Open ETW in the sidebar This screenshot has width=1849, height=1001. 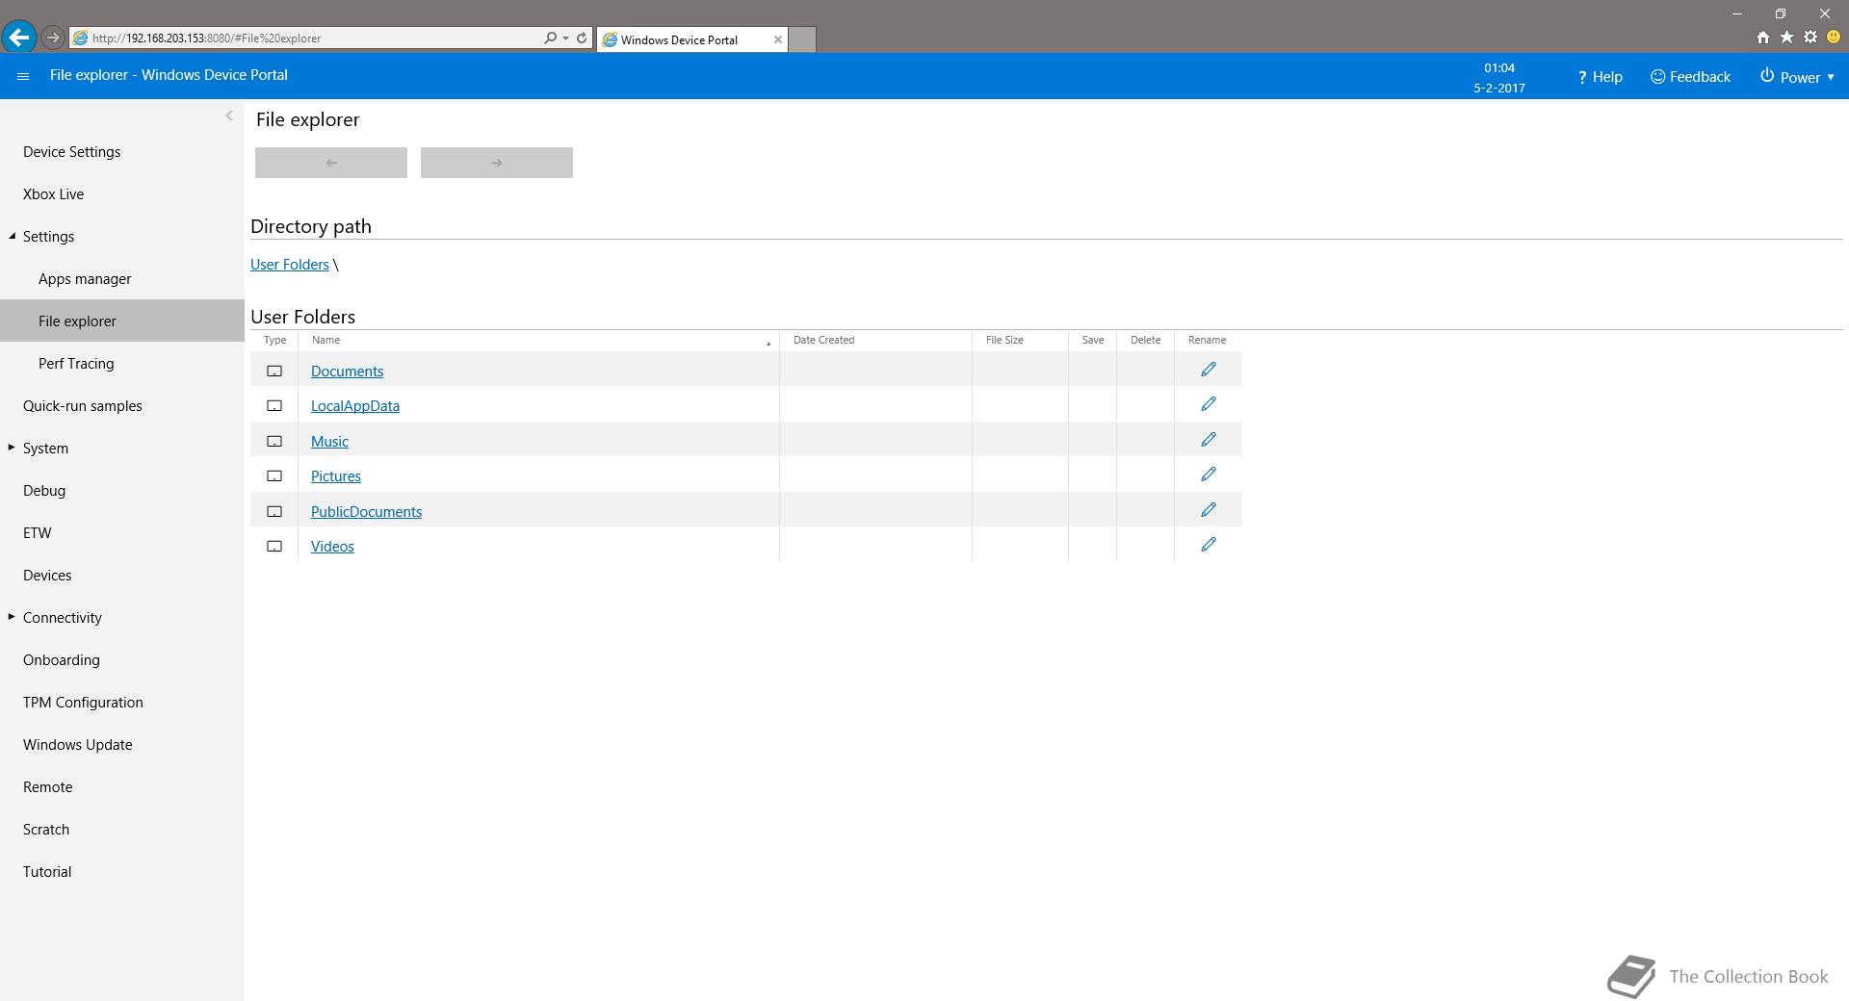click(x=38, y=533)
